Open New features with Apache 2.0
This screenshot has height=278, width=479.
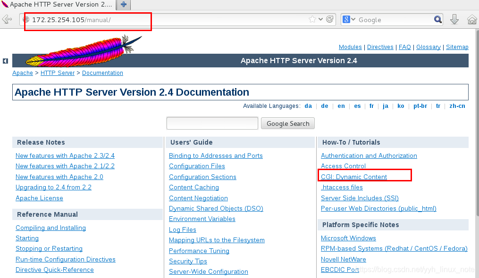pos(59,177)
